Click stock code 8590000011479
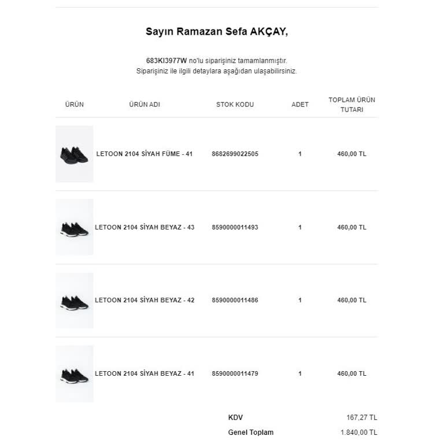 click(235, 373)
